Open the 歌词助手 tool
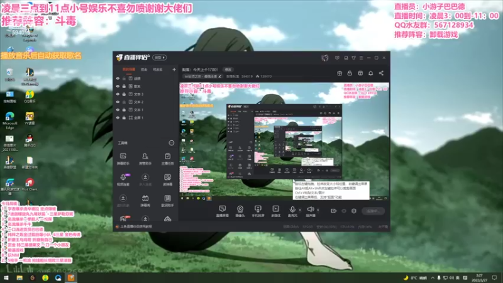This screenshot has width=503, height=283. [167, 201]
